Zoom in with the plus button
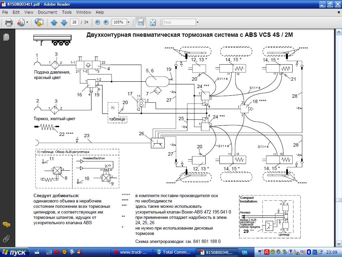The width and height of the screenshot is (342, 257). [x=106, y=22]
